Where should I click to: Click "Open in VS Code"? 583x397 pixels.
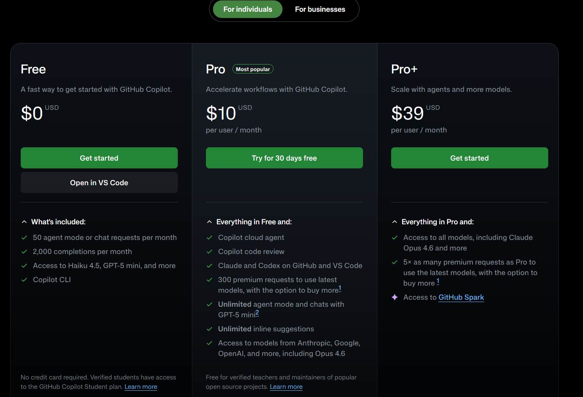click(99, 182)
